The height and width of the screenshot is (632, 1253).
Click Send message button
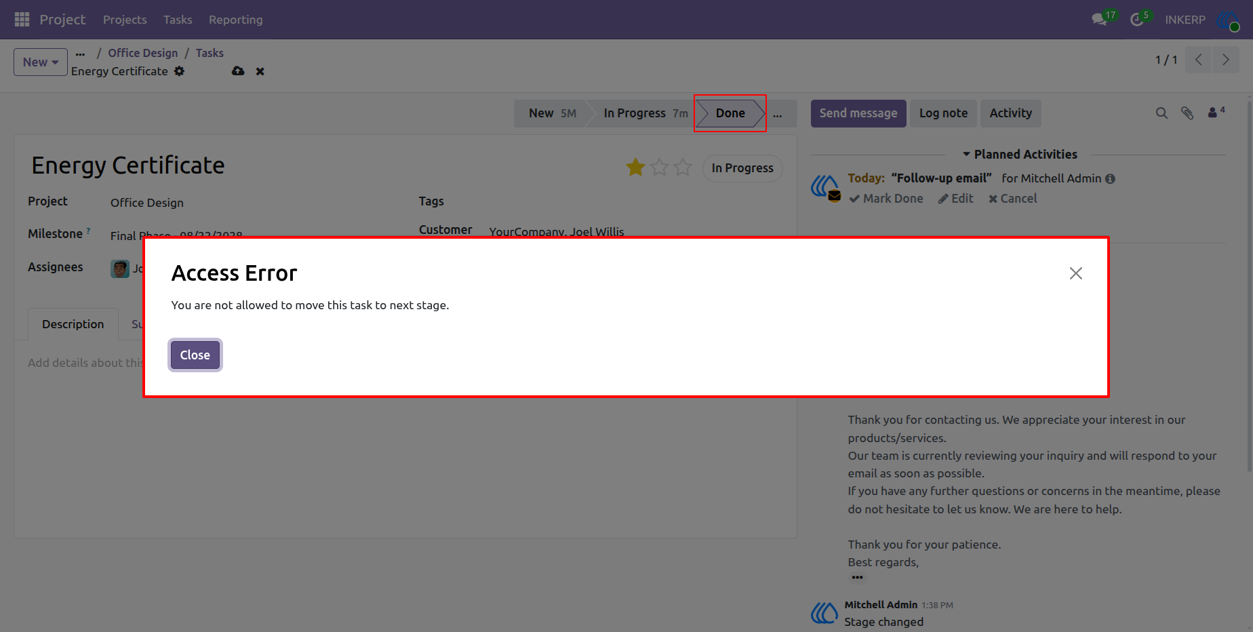[858, 113]
